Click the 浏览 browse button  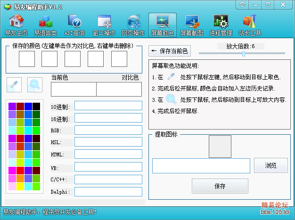click(270, 165)
